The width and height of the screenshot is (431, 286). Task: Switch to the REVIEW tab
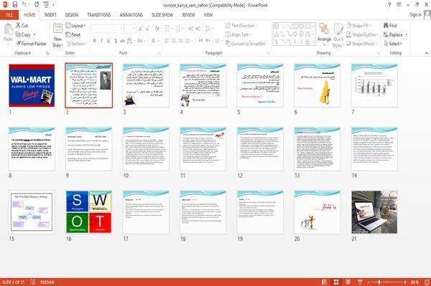coord(188,15)
